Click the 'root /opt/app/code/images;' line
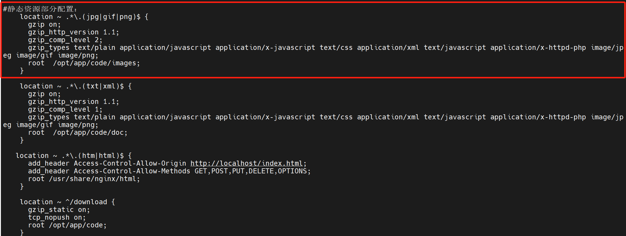 tap(84, 63)
